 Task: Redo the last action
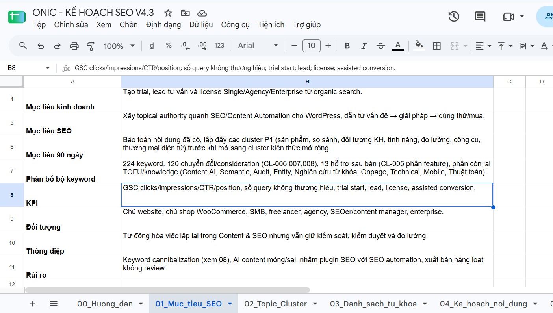coord(57,46)
